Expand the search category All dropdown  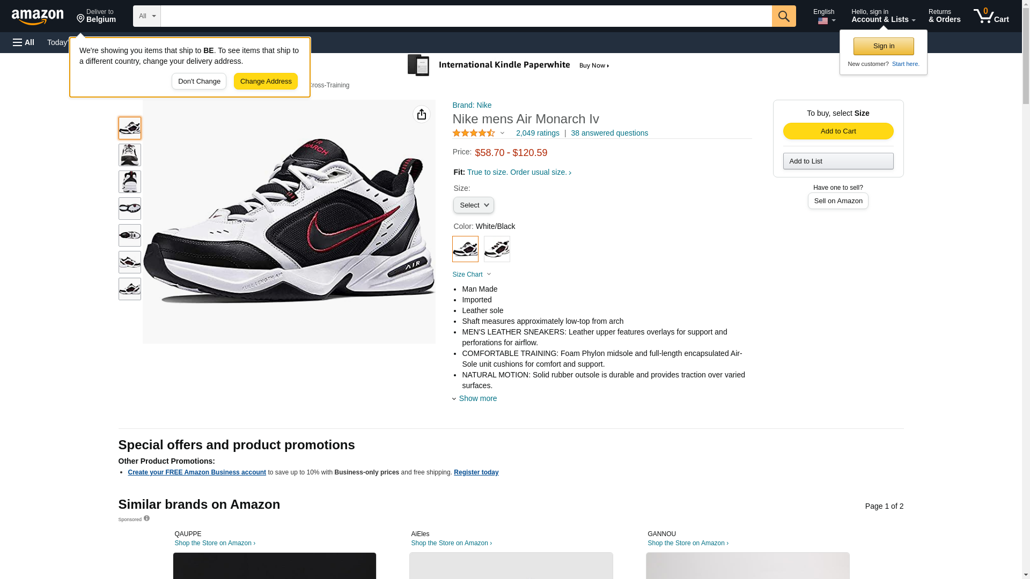[x=146, y=16]
